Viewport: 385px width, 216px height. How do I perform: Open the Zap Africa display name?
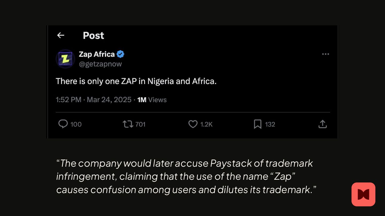click(x=97, y=54)
